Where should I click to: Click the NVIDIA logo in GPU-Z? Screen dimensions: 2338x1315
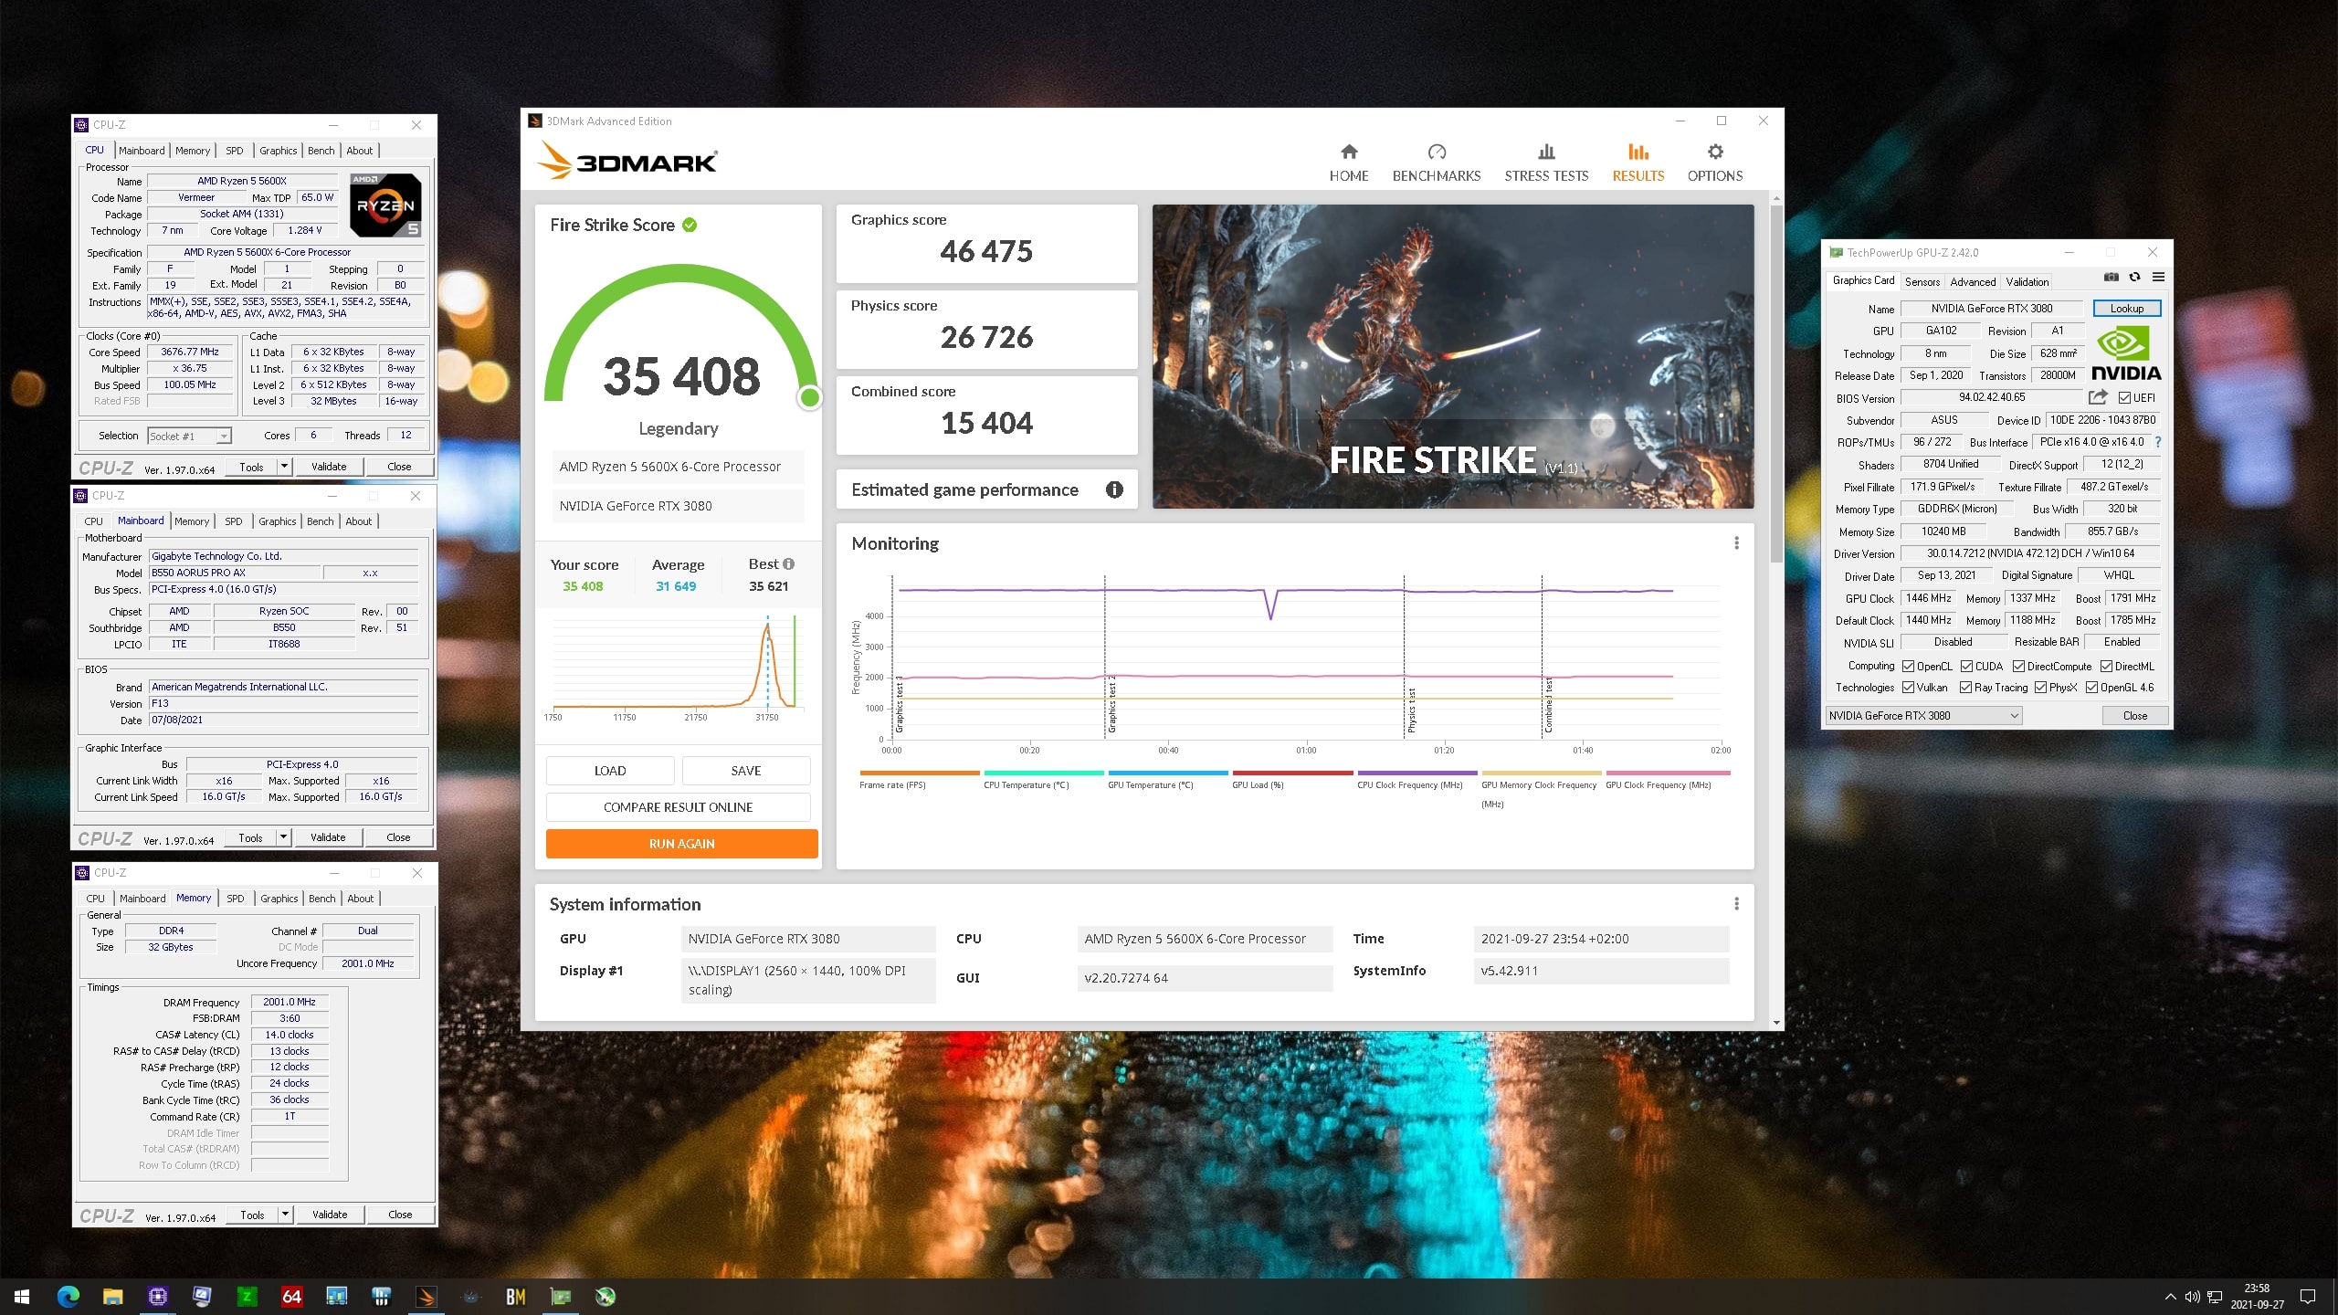(2126, 352)
